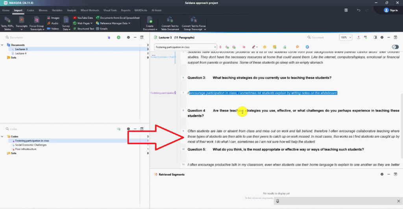Click the export document icon beside zoom
This screenshot has width=403, height=209.
pos(359,37)
